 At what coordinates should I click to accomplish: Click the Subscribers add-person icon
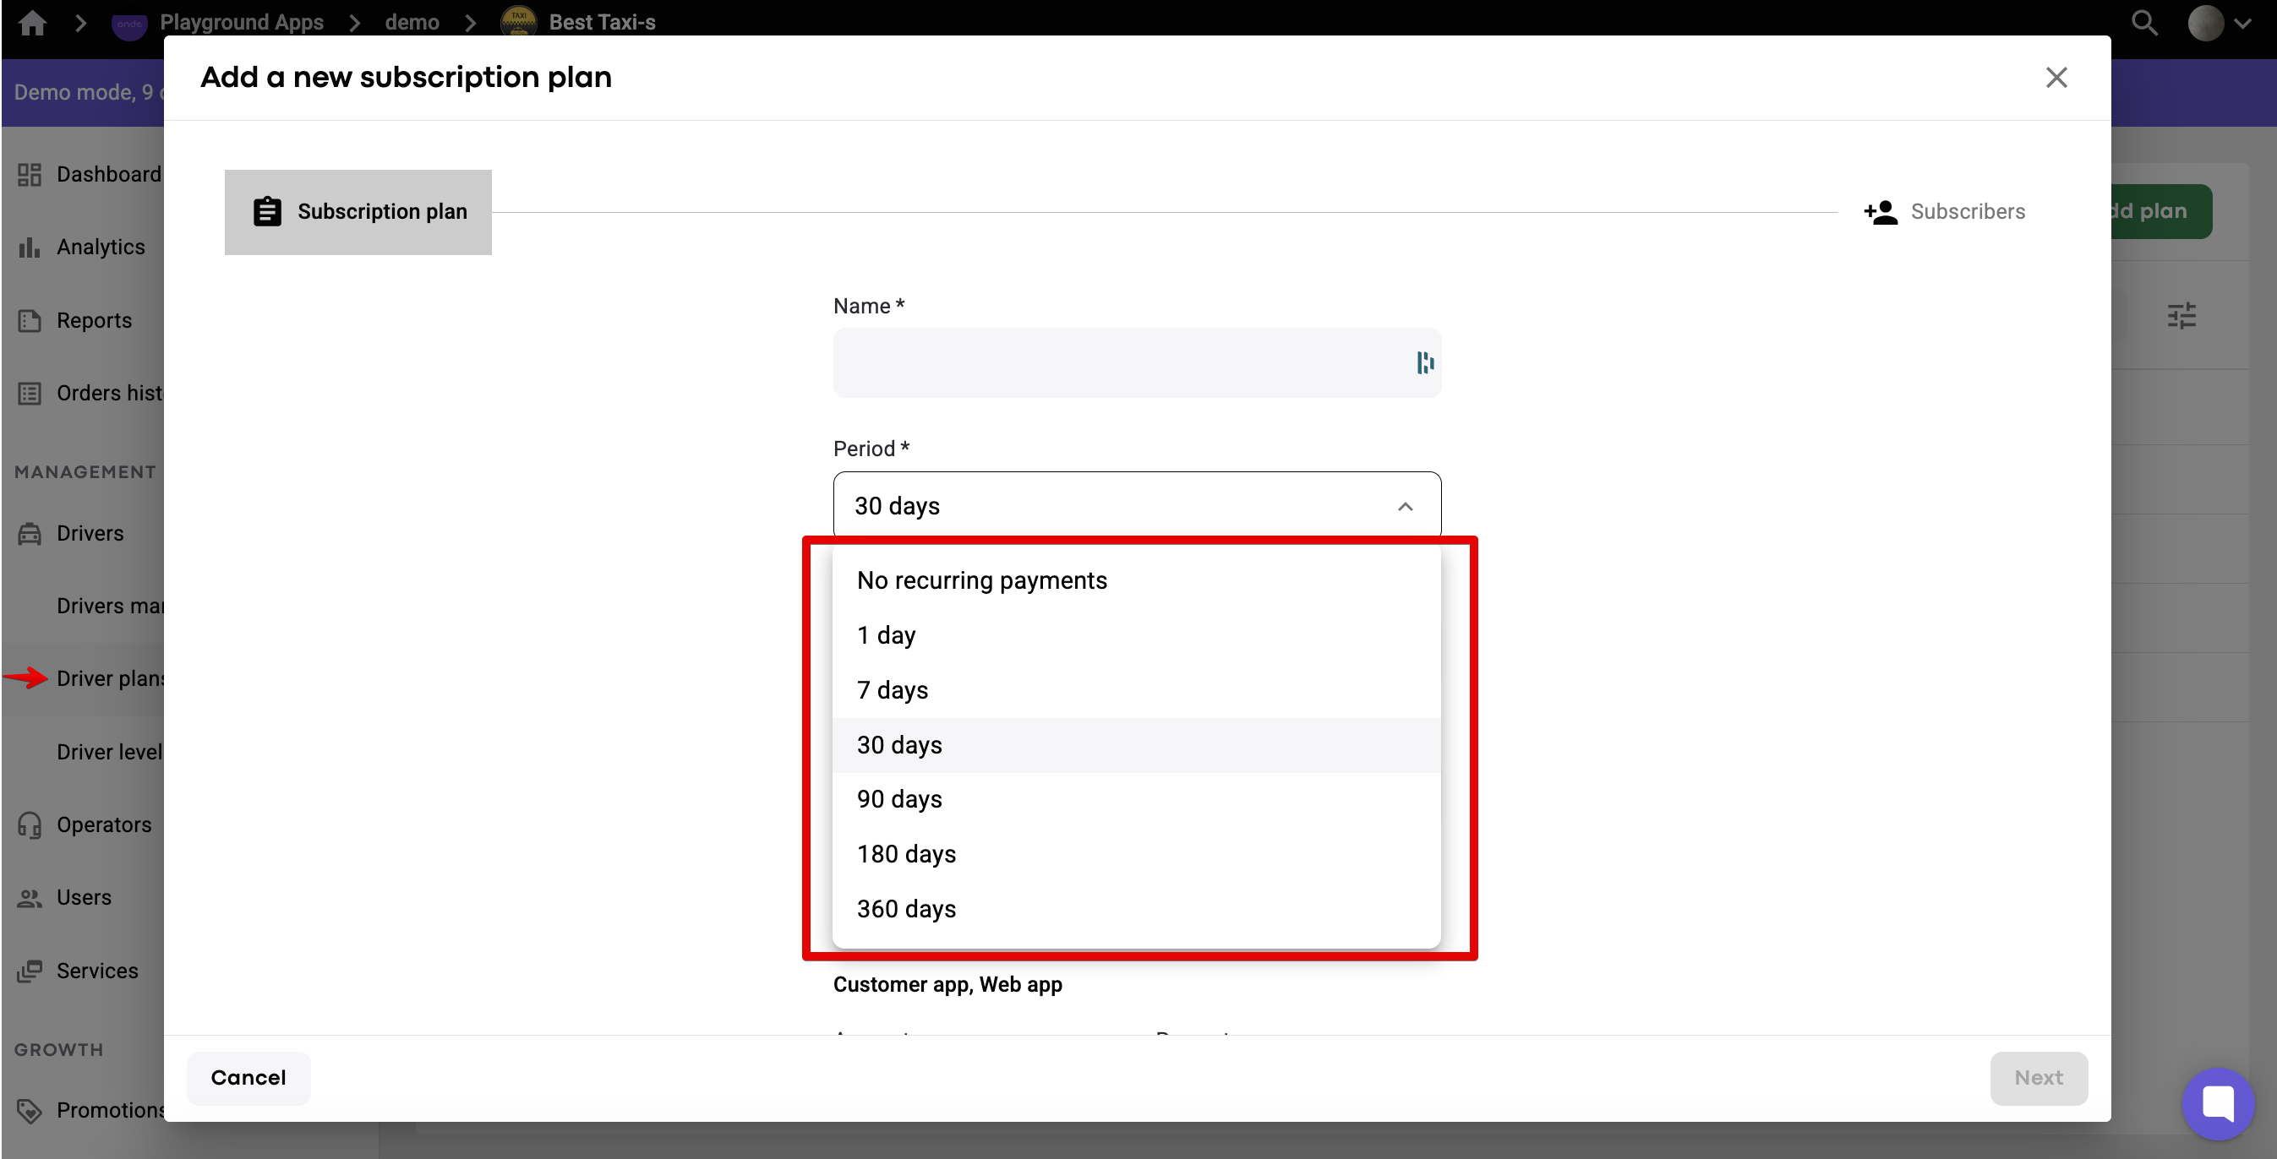click(1880, 212)
